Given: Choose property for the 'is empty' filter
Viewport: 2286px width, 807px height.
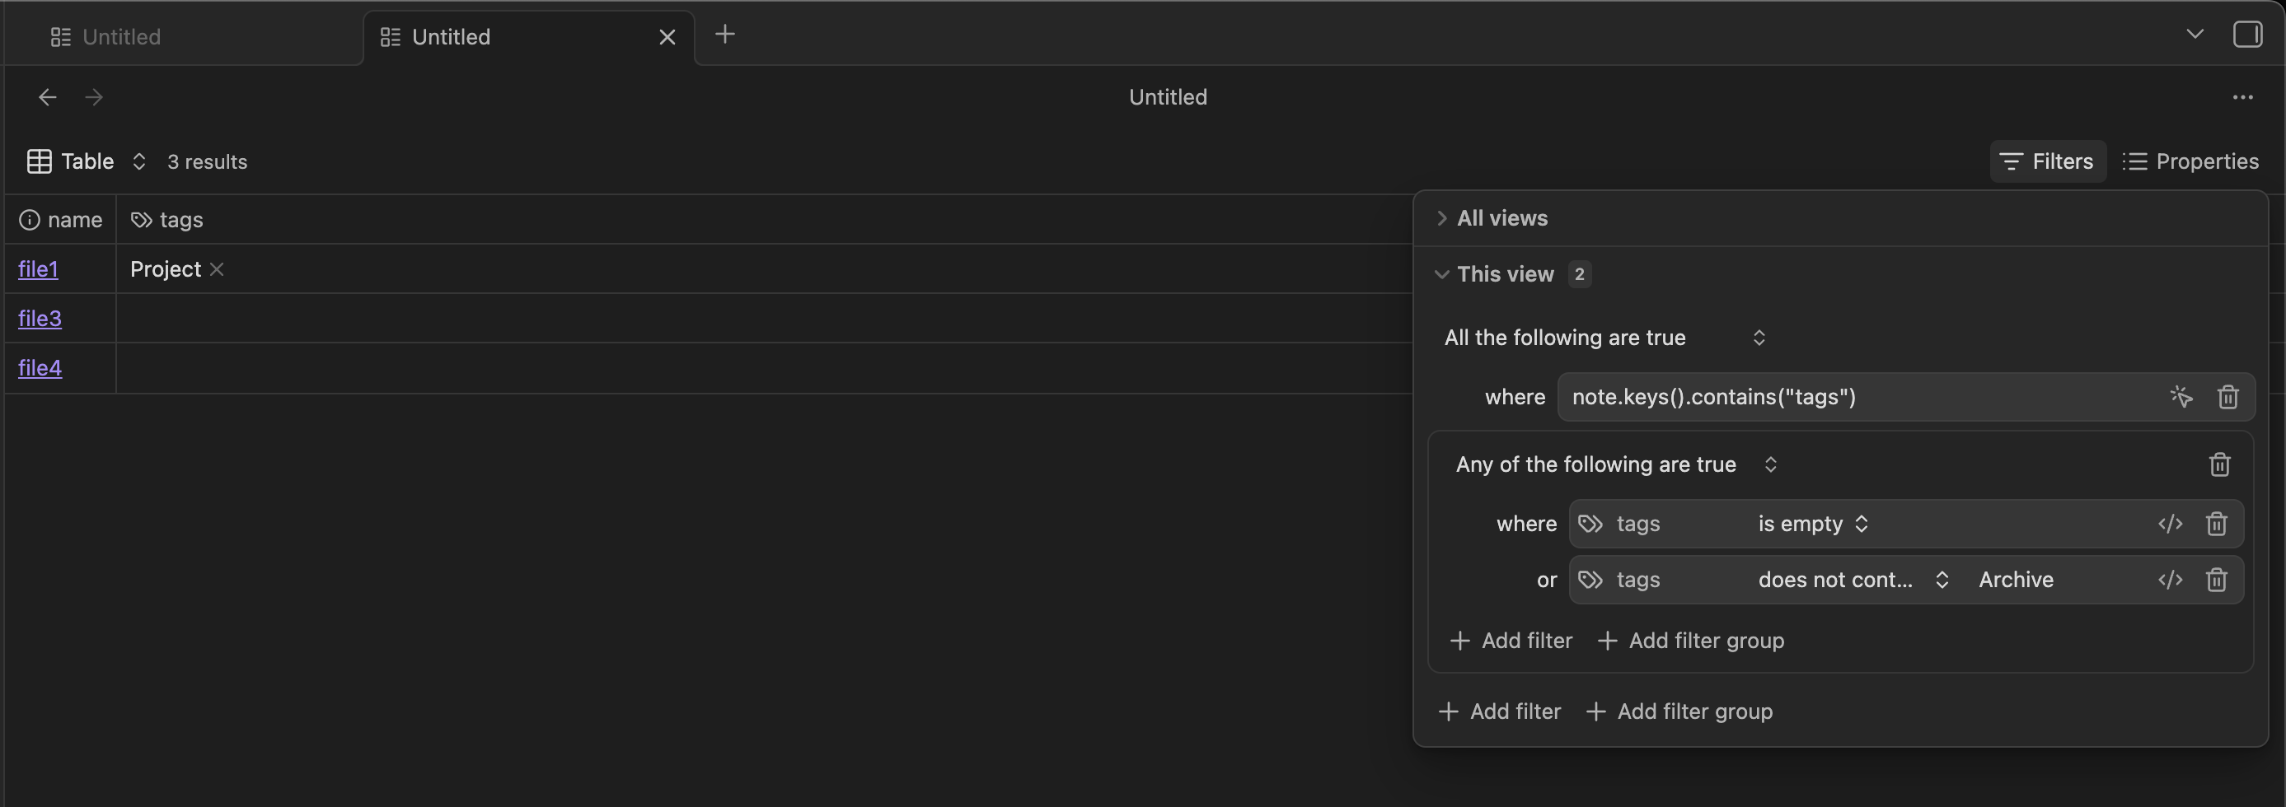Looking at the screenshot, I should click(1660, 524).
